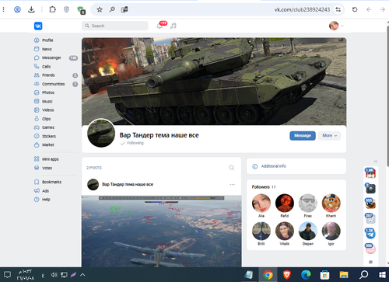Screen dimensions: 389x282
Task: Open browser downloads icon
Action: (x=31, y=9)
